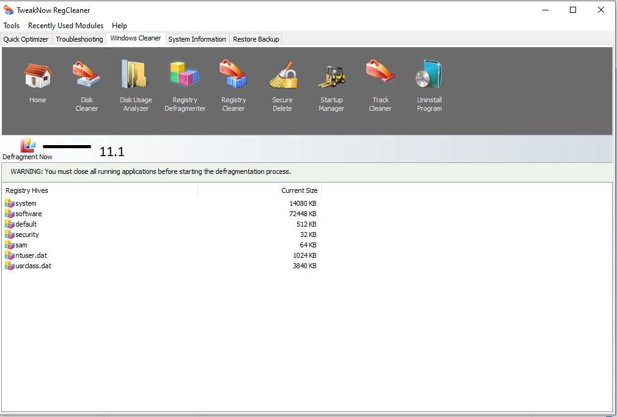Open Uninstall Program
The width and height of the screenshot is (617, 417).
click(429, 74)
